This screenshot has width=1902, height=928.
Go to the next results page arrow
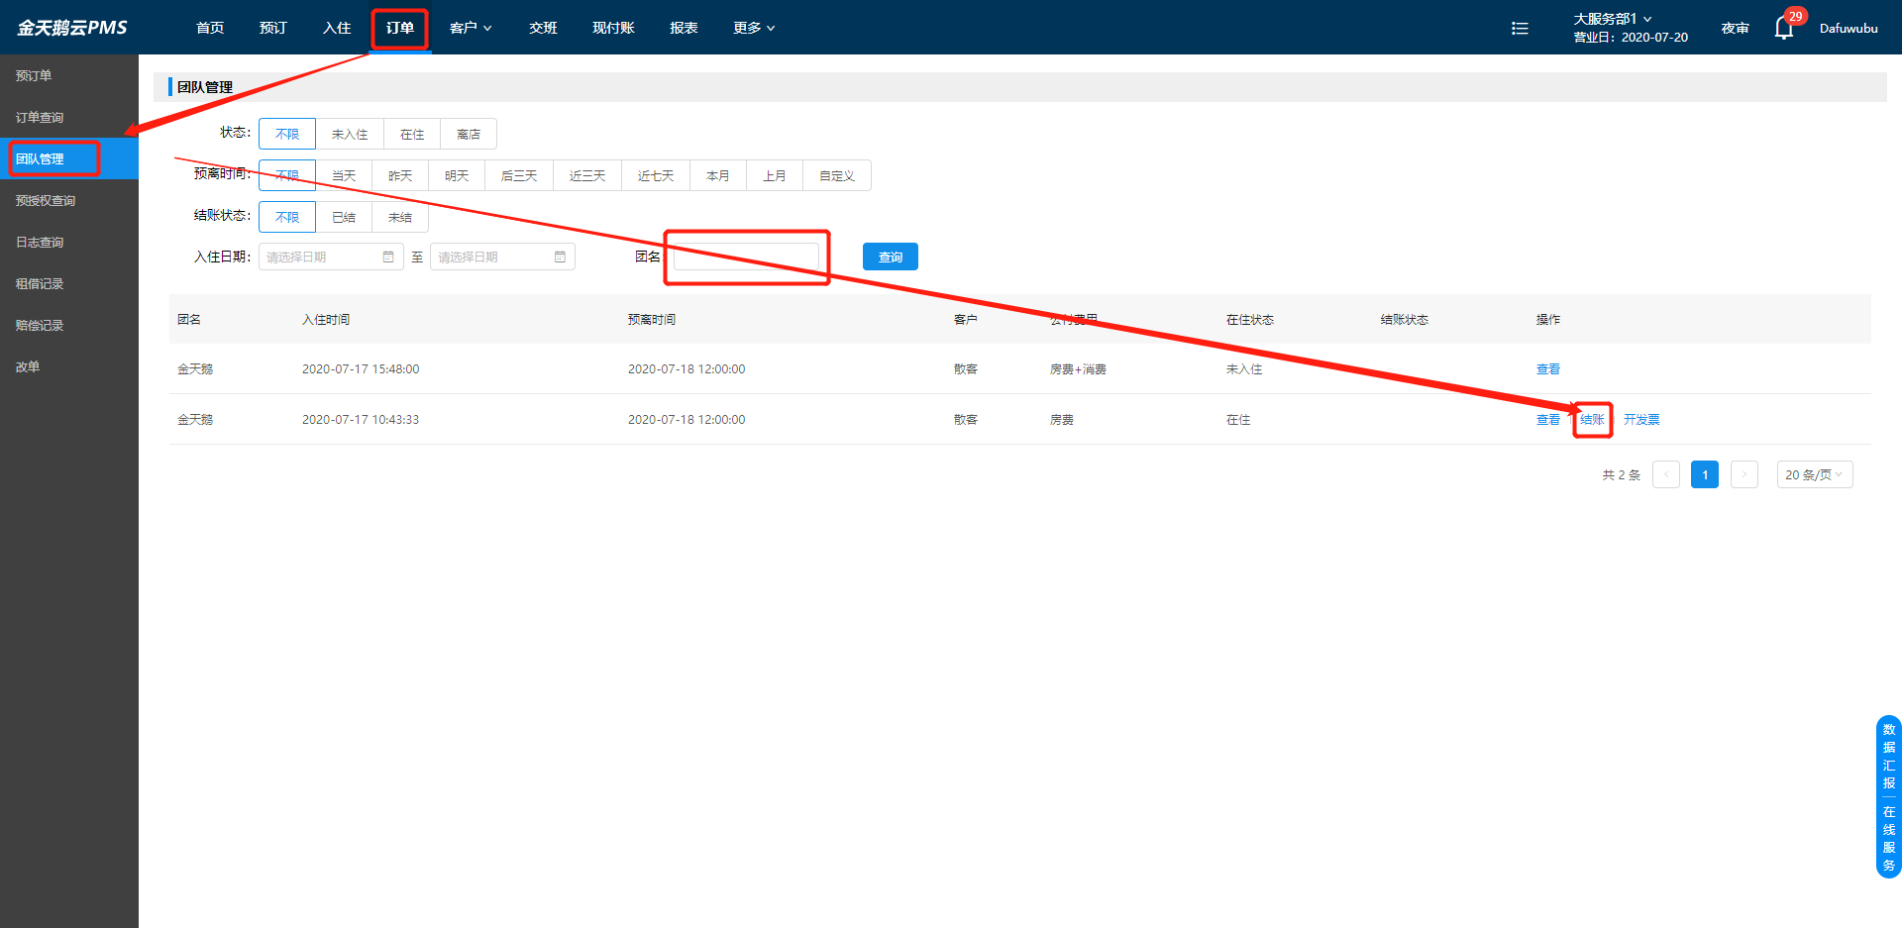[1744, 475]
